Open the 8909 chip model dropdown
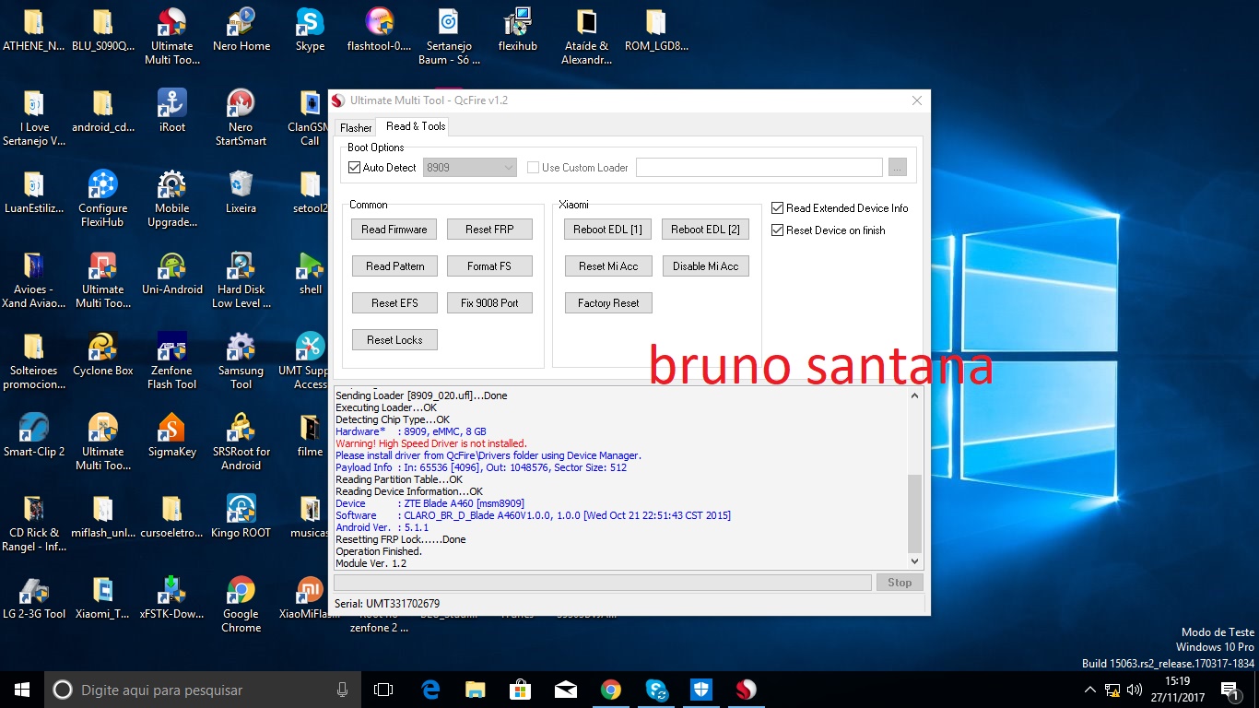This screenshot has height=708, width=1259. coord(469,168)
